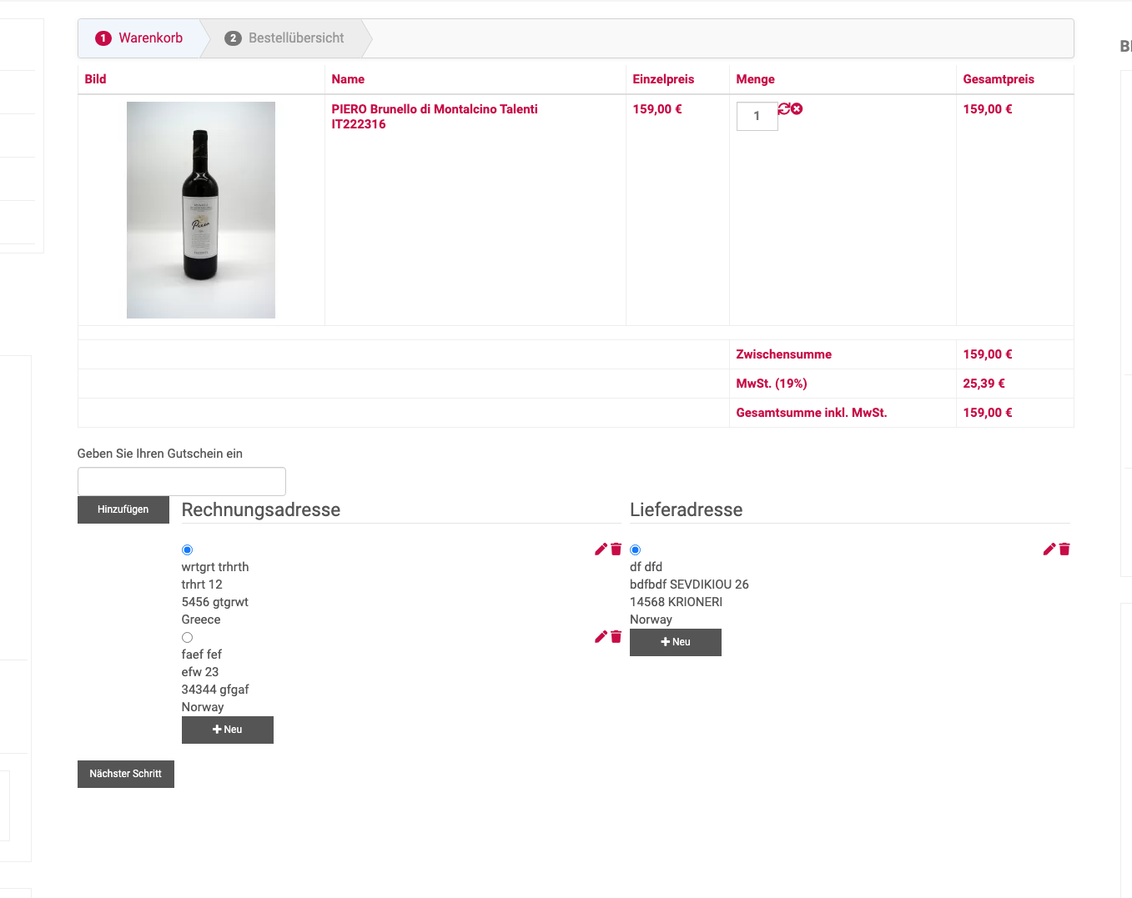Delete the faef fef billing address
Viewport: 1132px width, 898px height.
(616, 636)
